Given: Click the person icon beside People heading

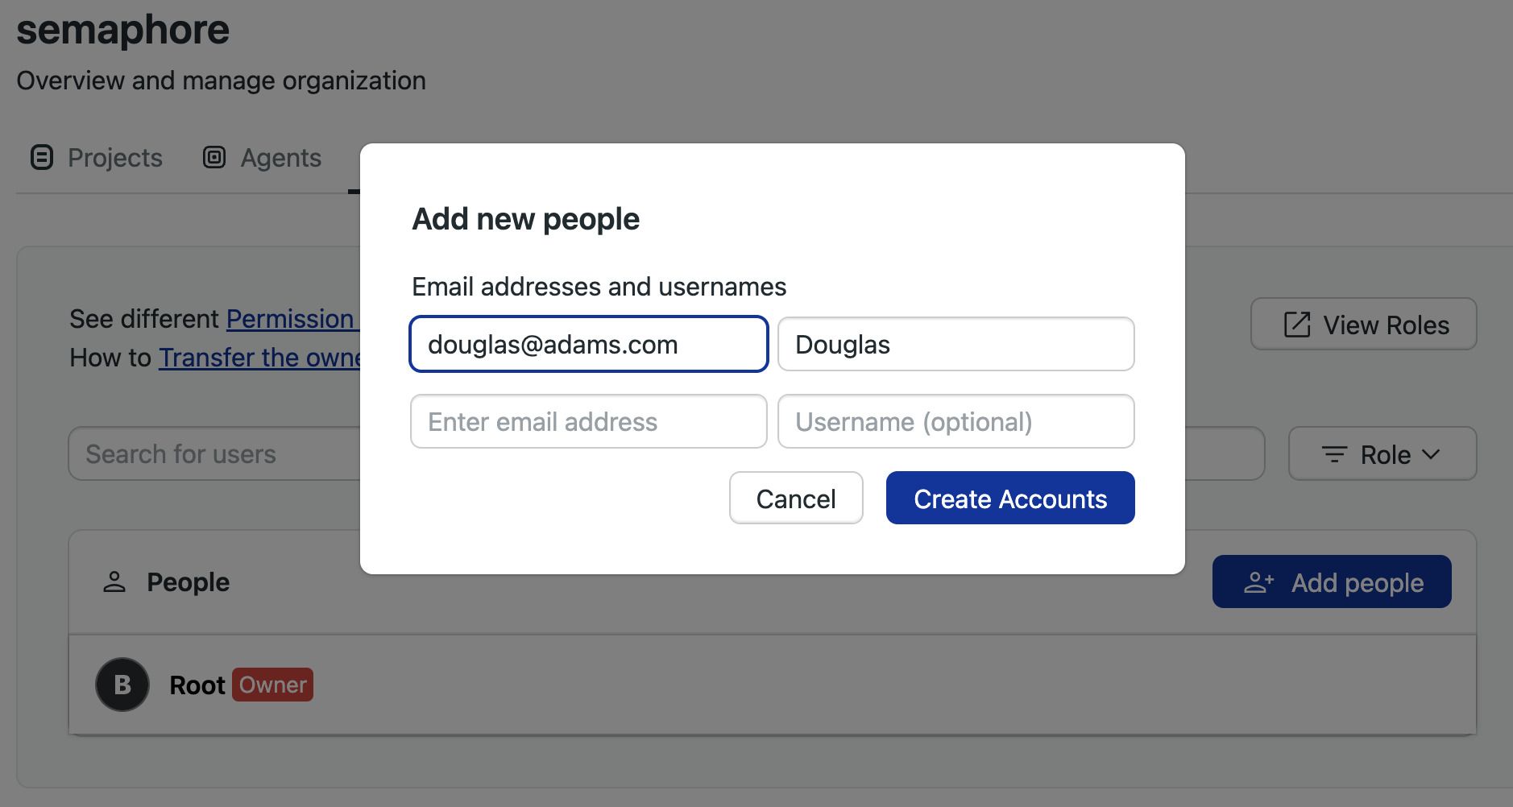Looking at the screenshot, I should coord(114,581).
